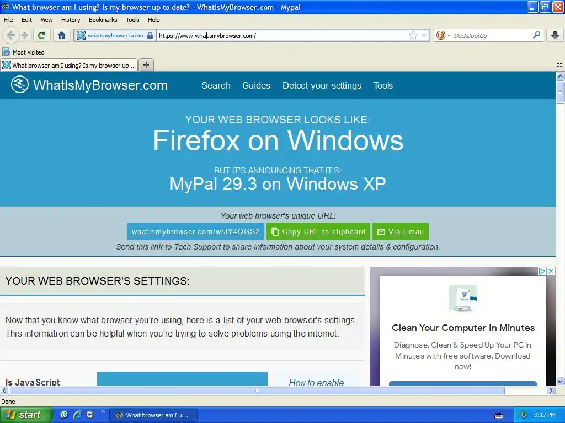565x423 pixels.
Task: Reload the page with the green refresh icon
Action: point(42,35)
